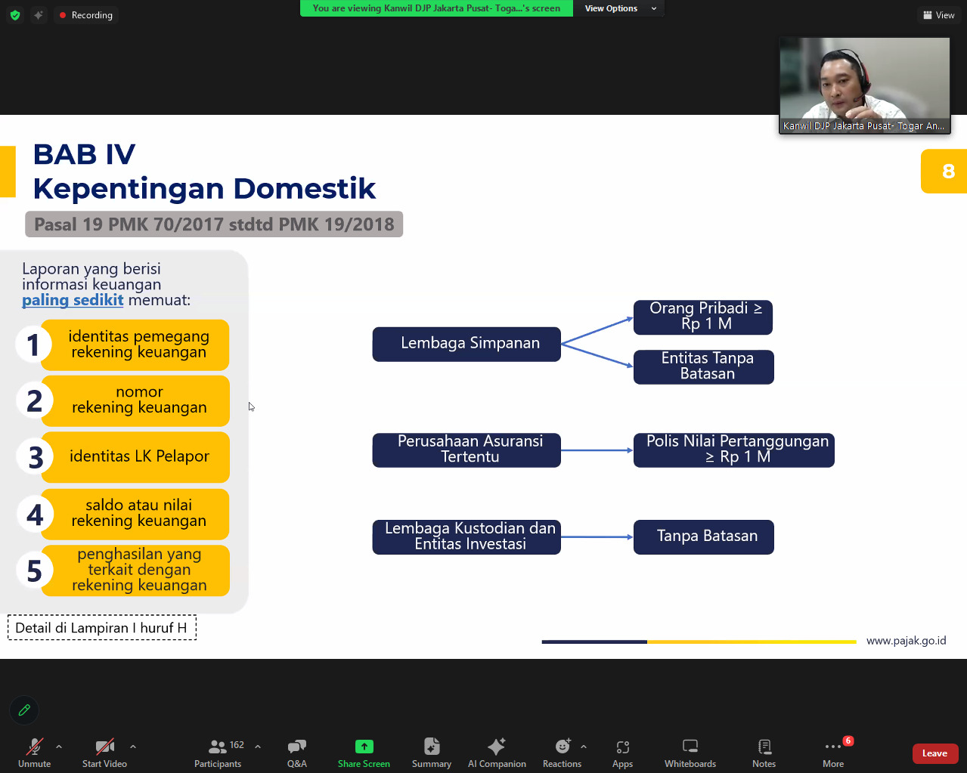The height and width of the screenshot is (773, 967).
Task: Start the video camera
Action: [x=104, y=753]
